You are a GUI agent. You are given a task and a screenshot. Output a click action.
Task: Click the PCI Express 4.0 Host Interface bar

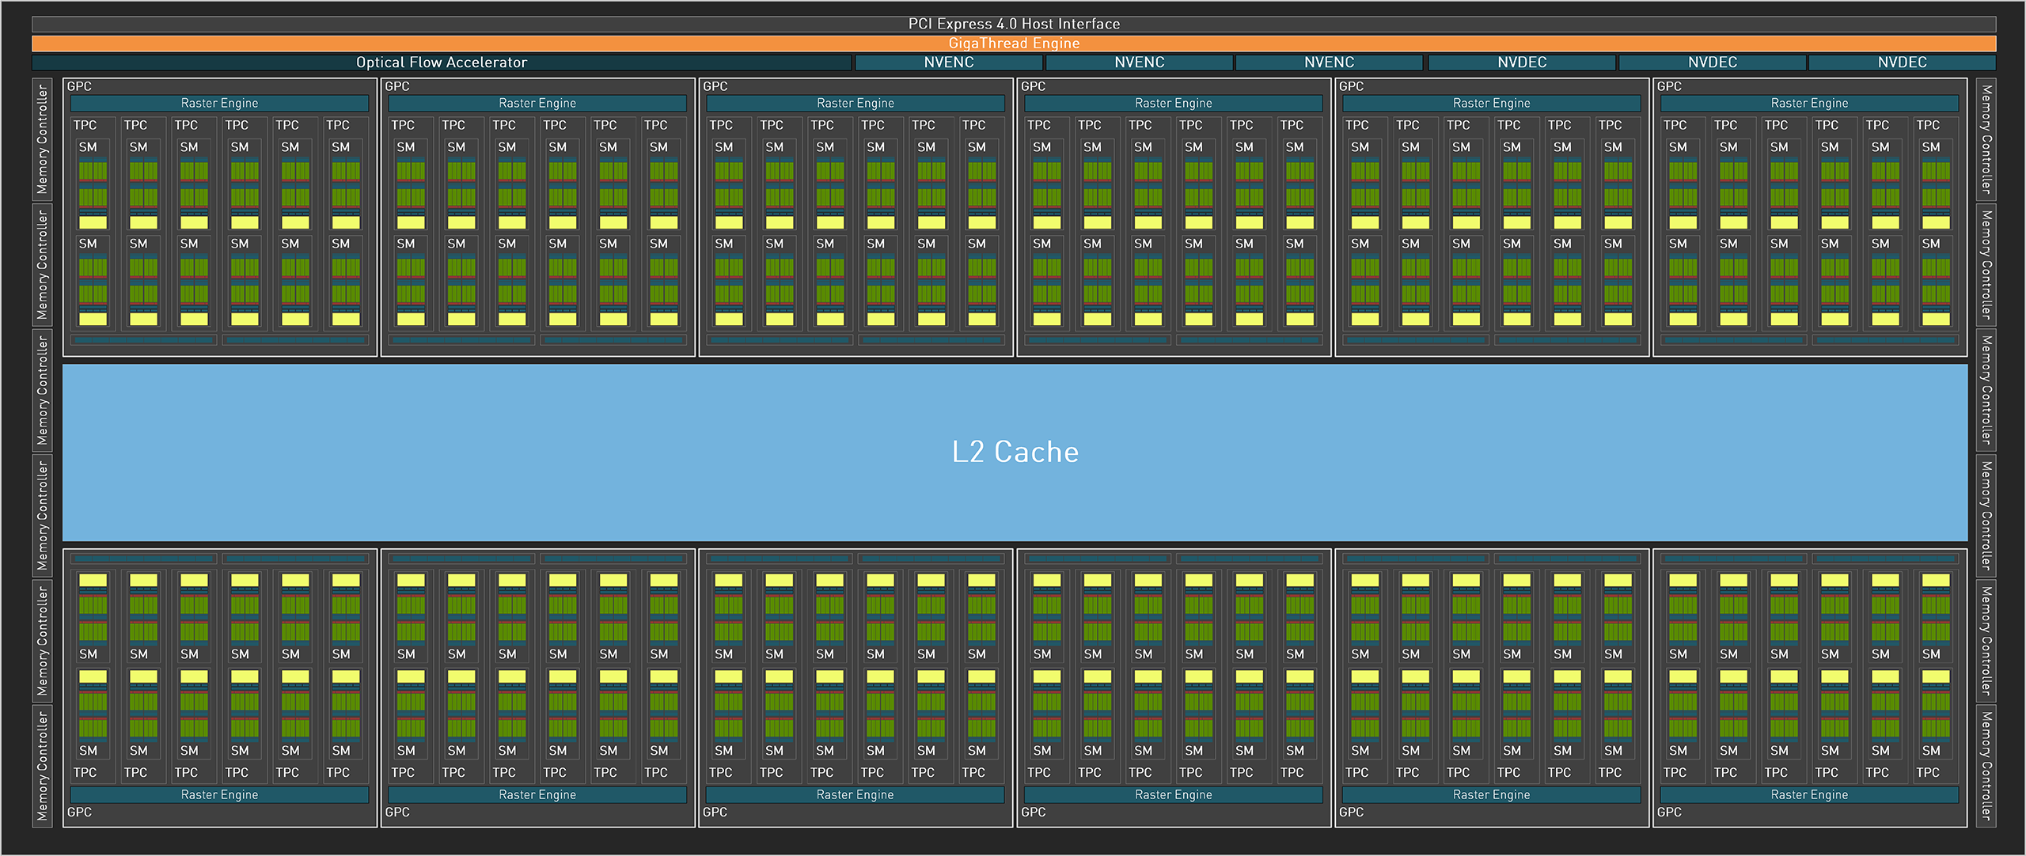point(1013,24)
